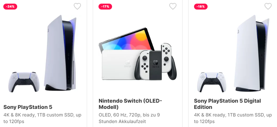Screen dimensions: 277x127
Task: Click the PS5 Digital Edition console image
Action: (x=251, y=53)
